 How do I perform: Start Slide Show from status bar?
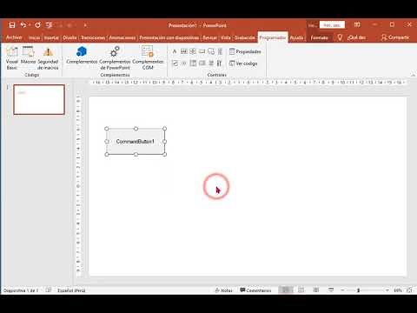click(331, 290)
